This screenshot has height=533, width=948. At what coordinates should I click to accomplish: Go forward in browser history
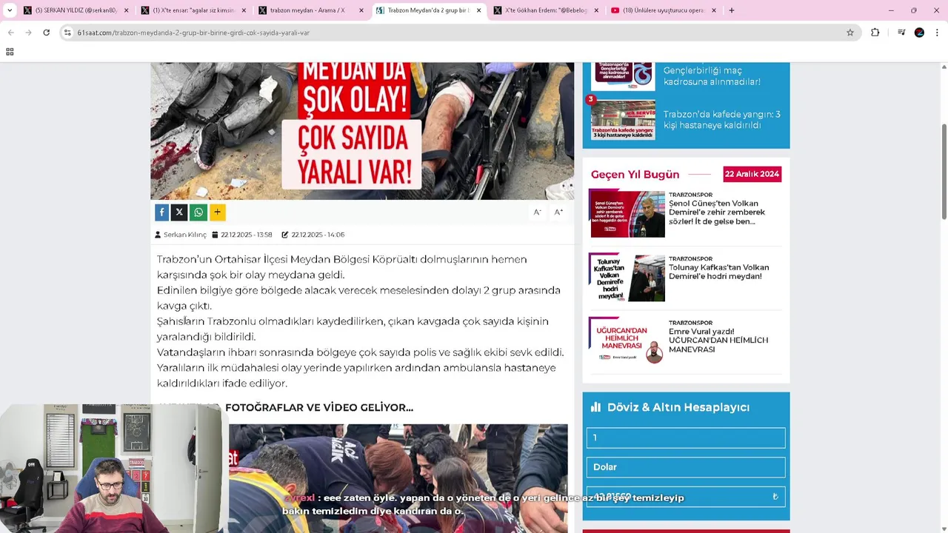pyautogui.click(x=28, y=33)
